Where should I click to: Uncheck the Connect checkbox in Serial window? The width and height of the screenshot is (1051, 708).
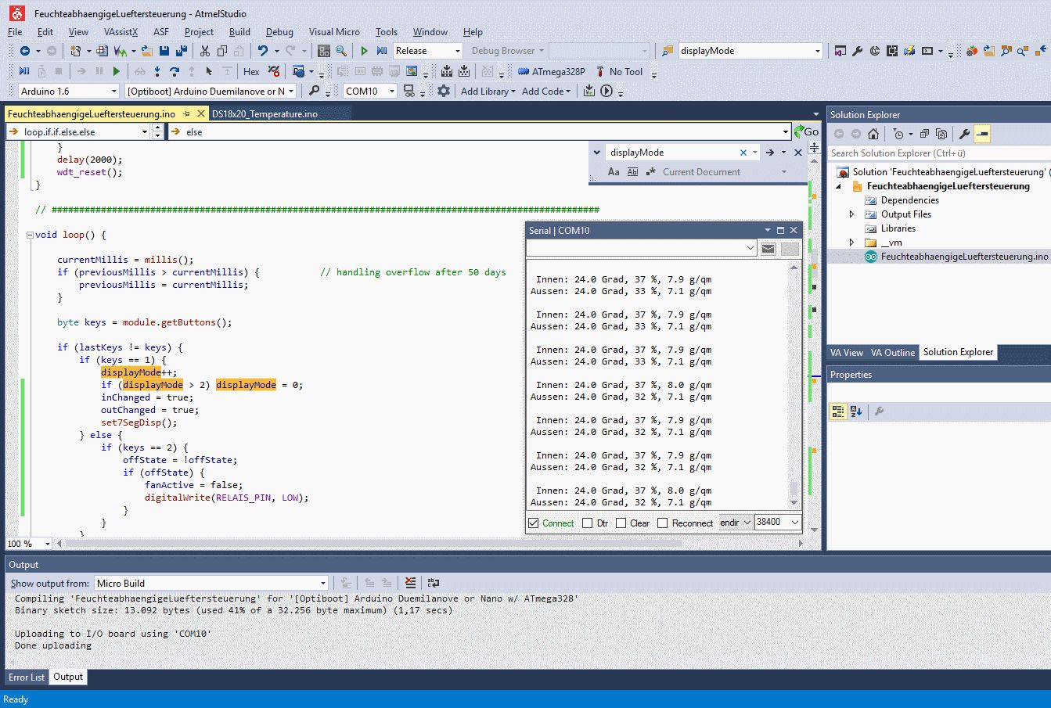[x=534, y=523]
